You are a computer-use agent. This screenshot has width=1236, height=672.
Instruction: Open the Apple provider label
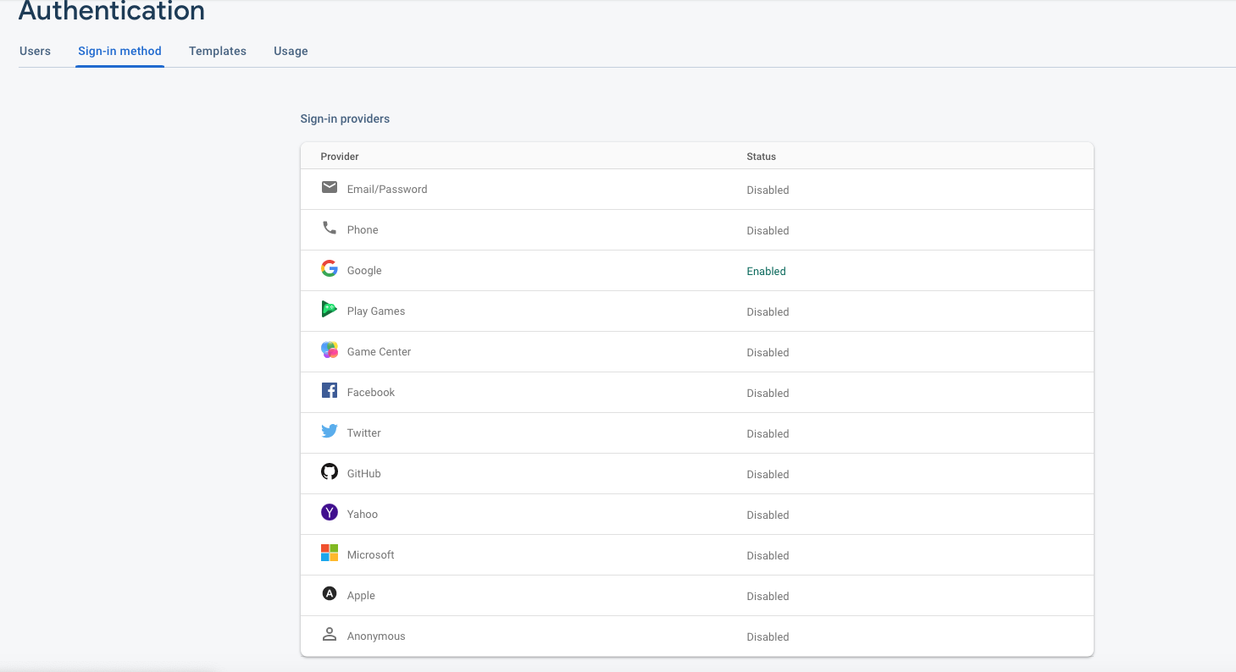click(x=361, y=596)
